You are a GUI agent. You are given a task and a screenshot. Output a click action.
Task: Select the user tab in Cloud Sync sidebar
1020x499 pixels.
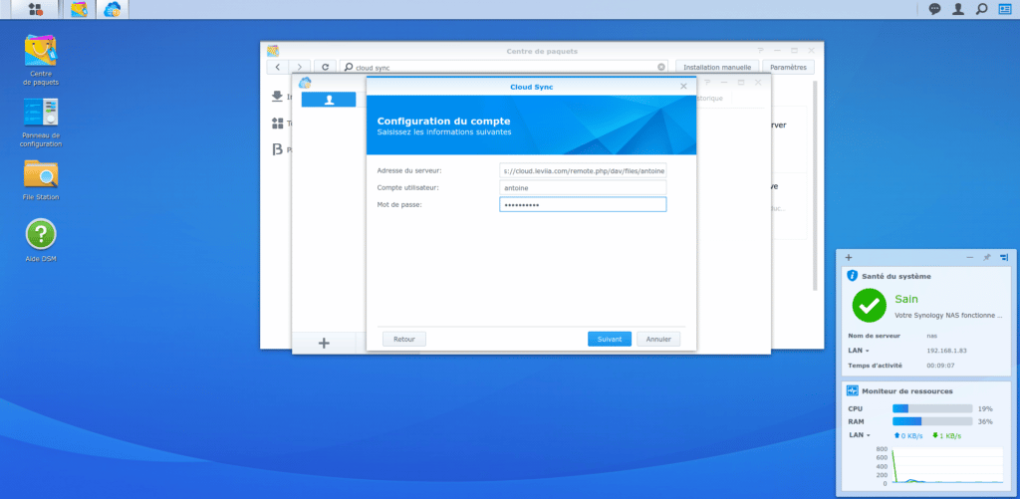coord(329,100)
